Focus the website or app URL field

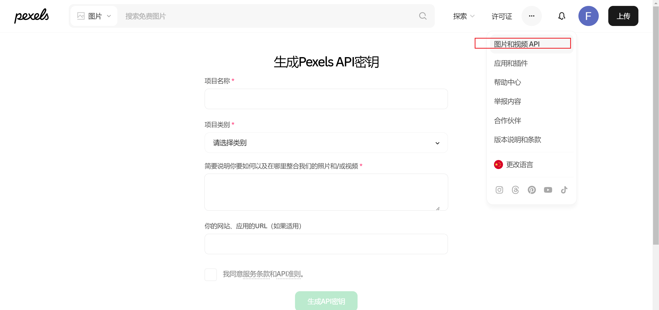click(326, 244)
